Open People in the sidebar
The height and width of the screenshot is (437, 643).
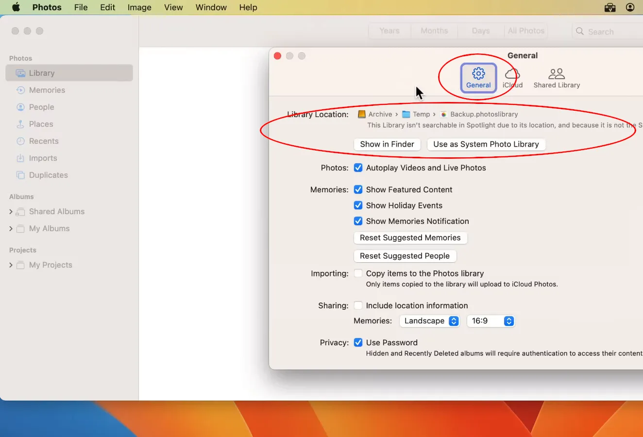[41, 107]
